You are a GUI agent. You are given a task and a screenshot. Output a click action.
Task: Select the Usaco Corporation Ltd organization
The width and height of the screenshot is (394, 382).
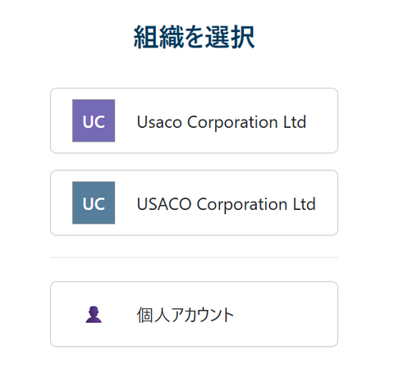[x=194, y=121]
